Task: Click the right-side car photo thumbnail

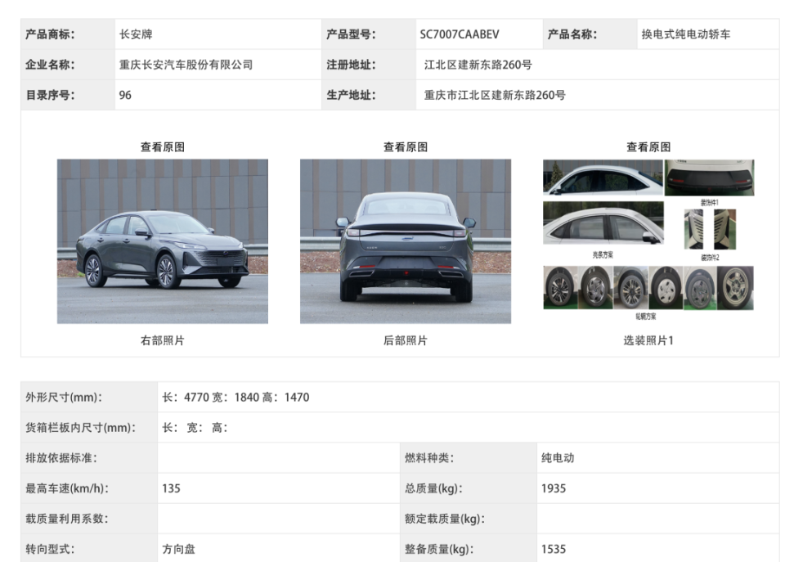Action: pos(162,241)
